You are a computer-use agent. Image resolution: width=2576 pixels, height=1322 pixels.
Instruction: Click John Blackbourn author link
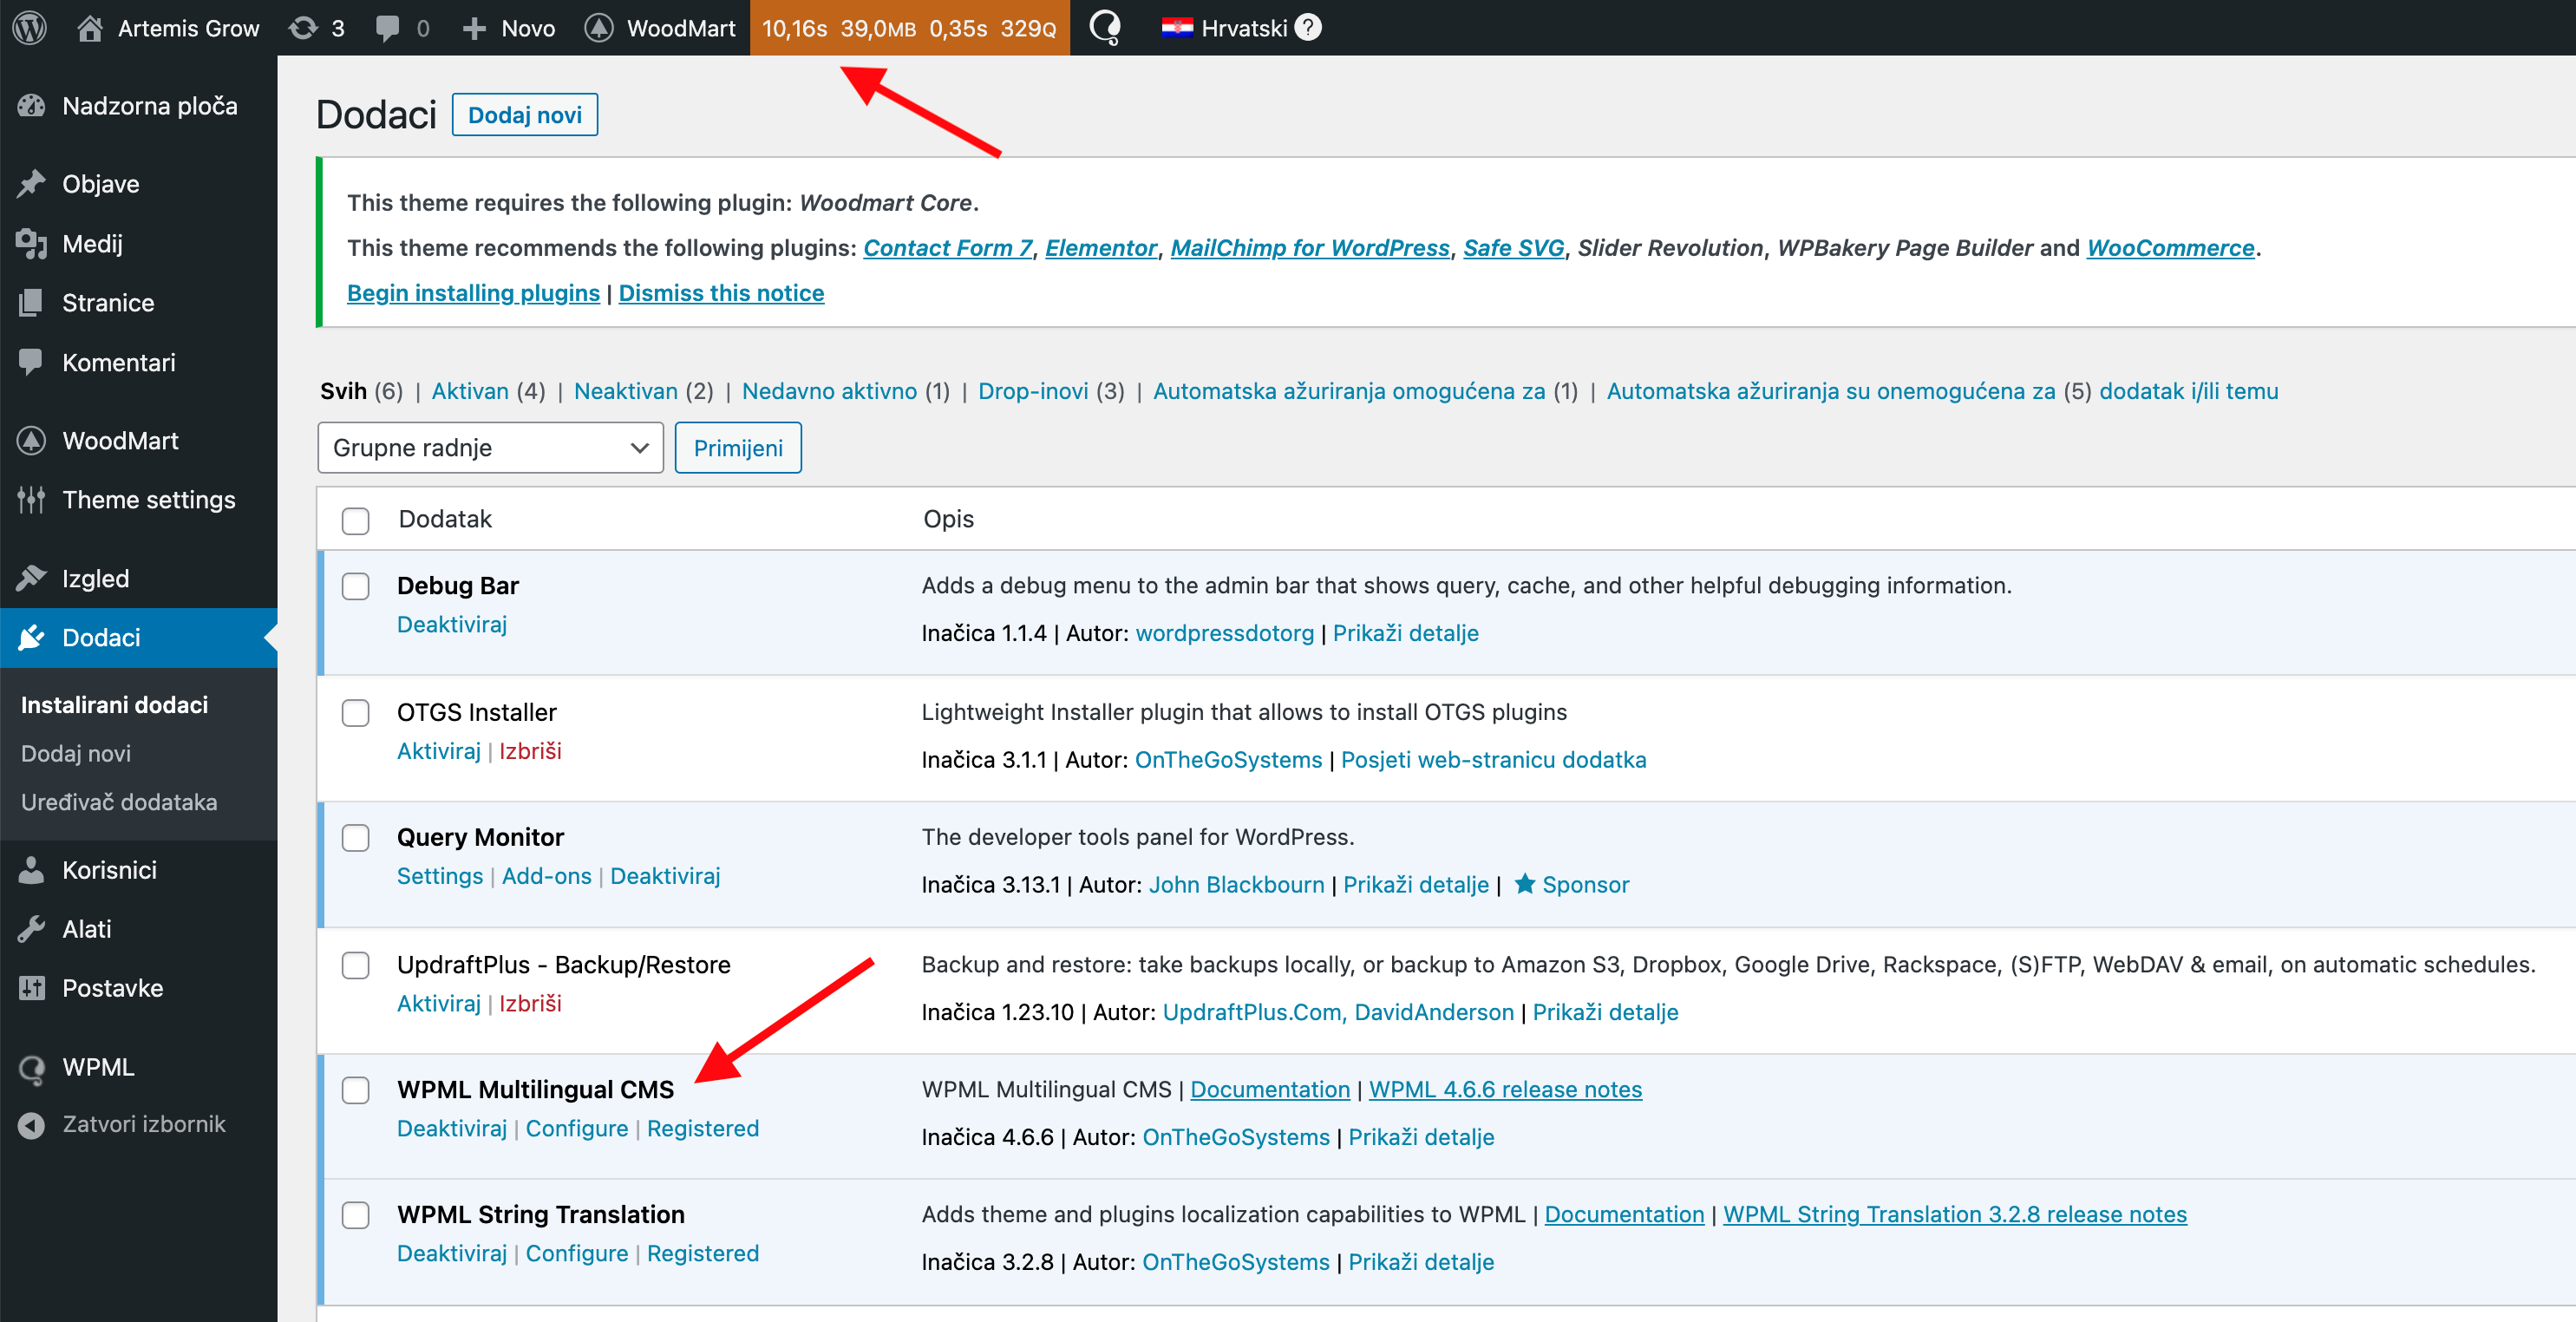point(1236,884)
